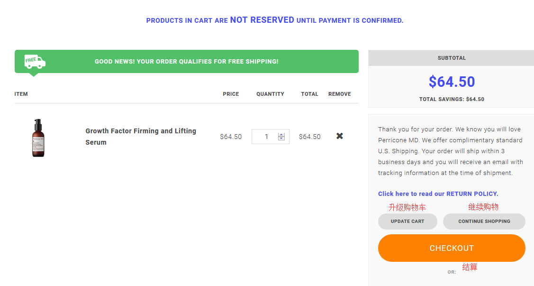Image resolution: width=534 pixels, height=286 pixels.
Task: Click the ITEM column header
Action: point(21,94)
